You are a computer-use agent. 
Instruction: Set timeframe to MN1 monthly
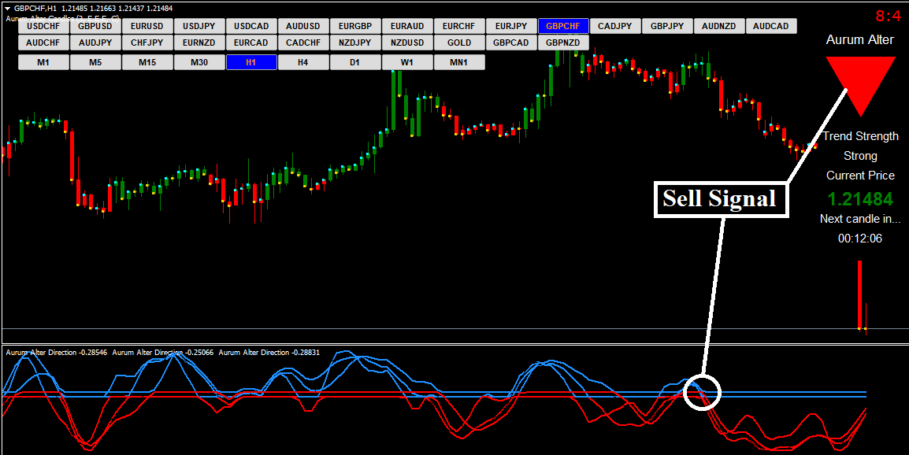(x=459, y=62)
